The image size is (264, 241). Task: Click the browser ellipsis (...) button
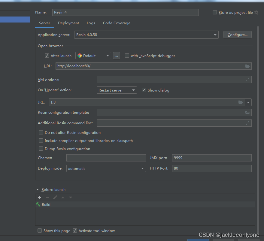click(117, 56)
